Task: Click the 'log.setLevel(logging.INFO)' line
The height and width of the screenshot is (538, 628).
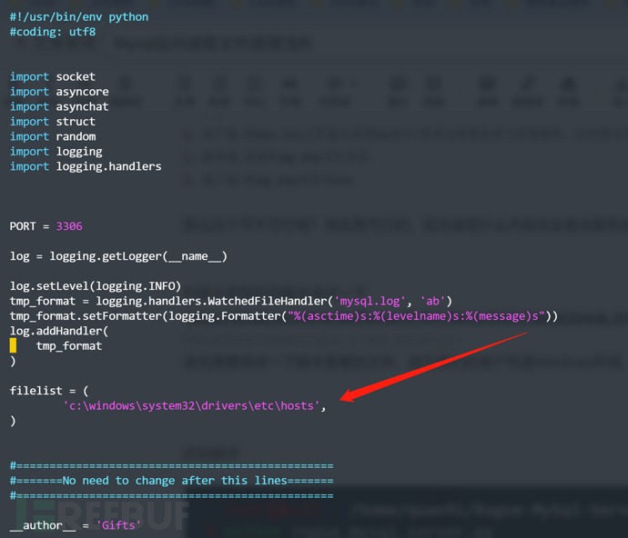Action: pos(96,286)
